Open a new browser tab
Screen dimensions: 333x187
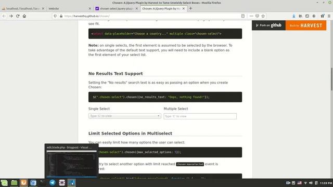click(x=191, y=8)
